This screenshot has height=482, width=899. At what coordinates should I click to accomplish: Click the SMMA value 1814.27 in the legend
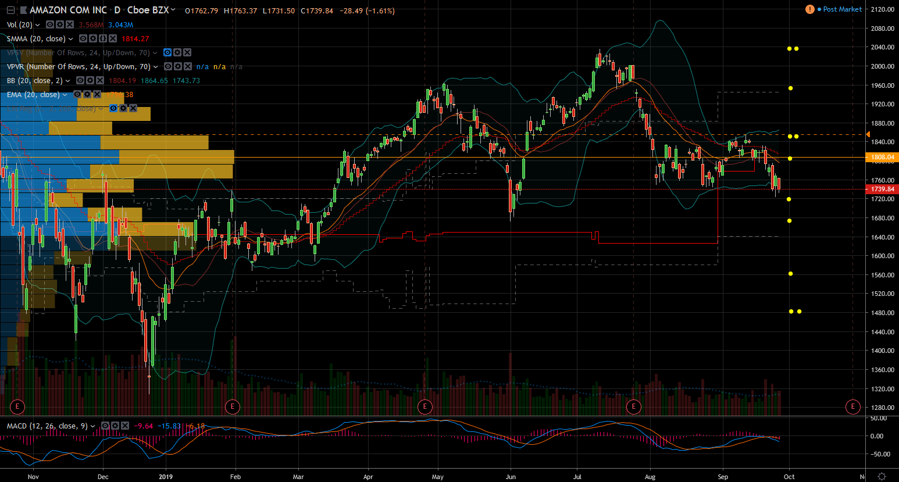pos(135,39)
